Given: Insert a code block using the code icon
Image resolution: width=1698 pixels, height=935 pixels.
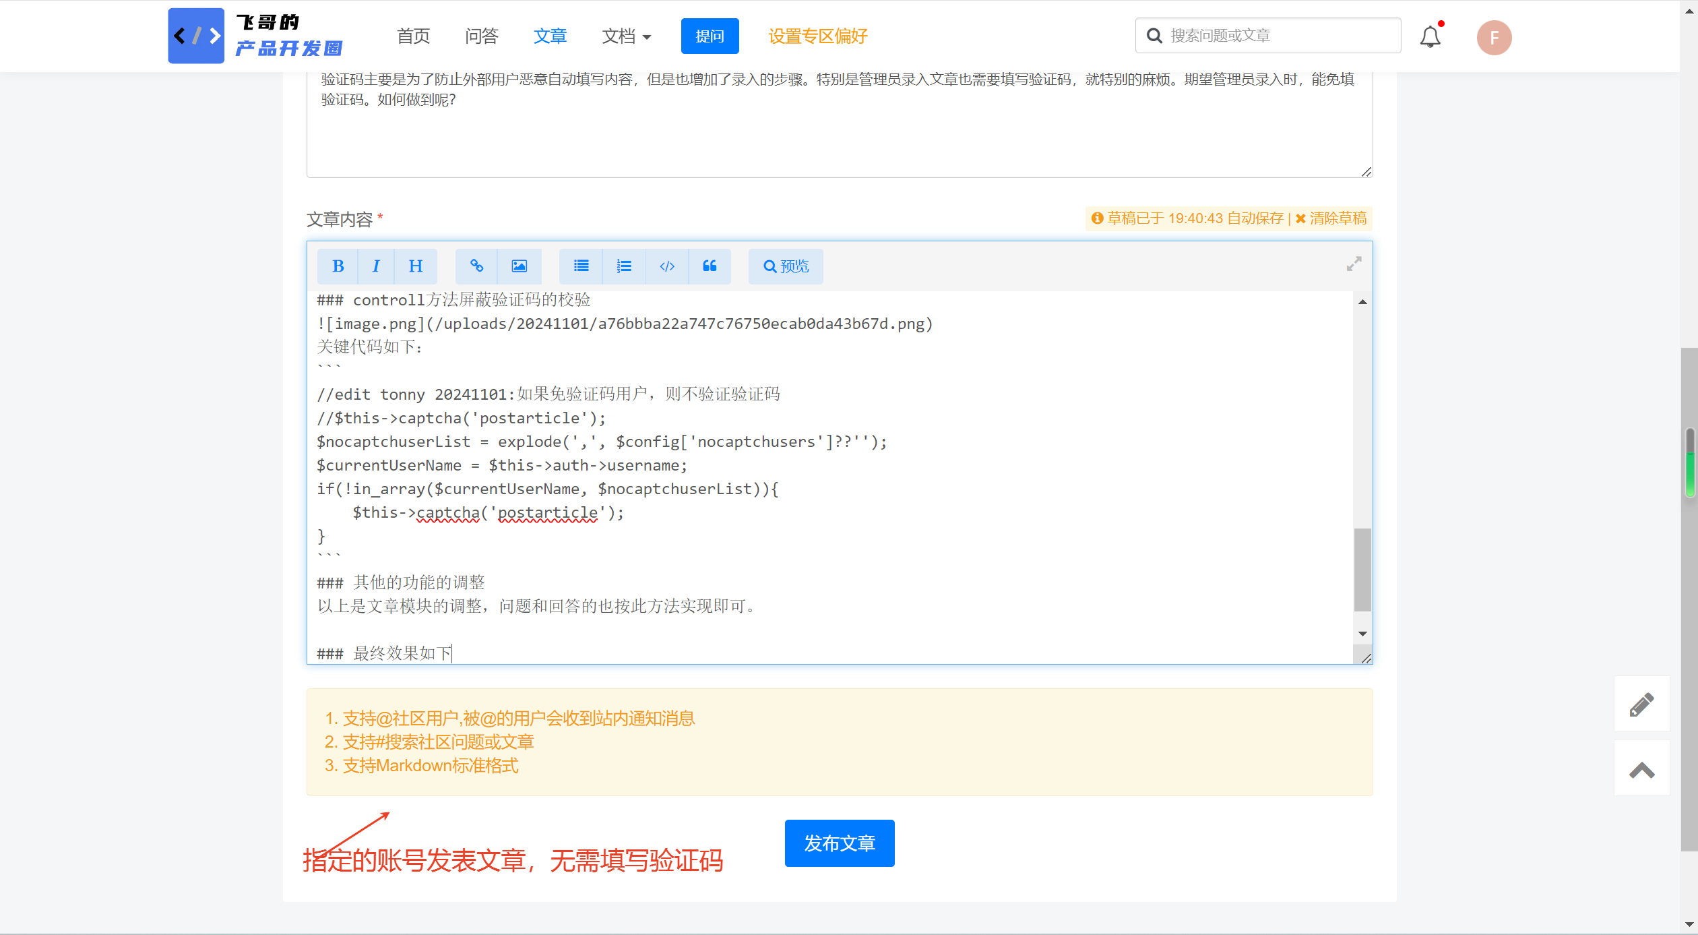Looking at the screenshot, I should 667,266.
